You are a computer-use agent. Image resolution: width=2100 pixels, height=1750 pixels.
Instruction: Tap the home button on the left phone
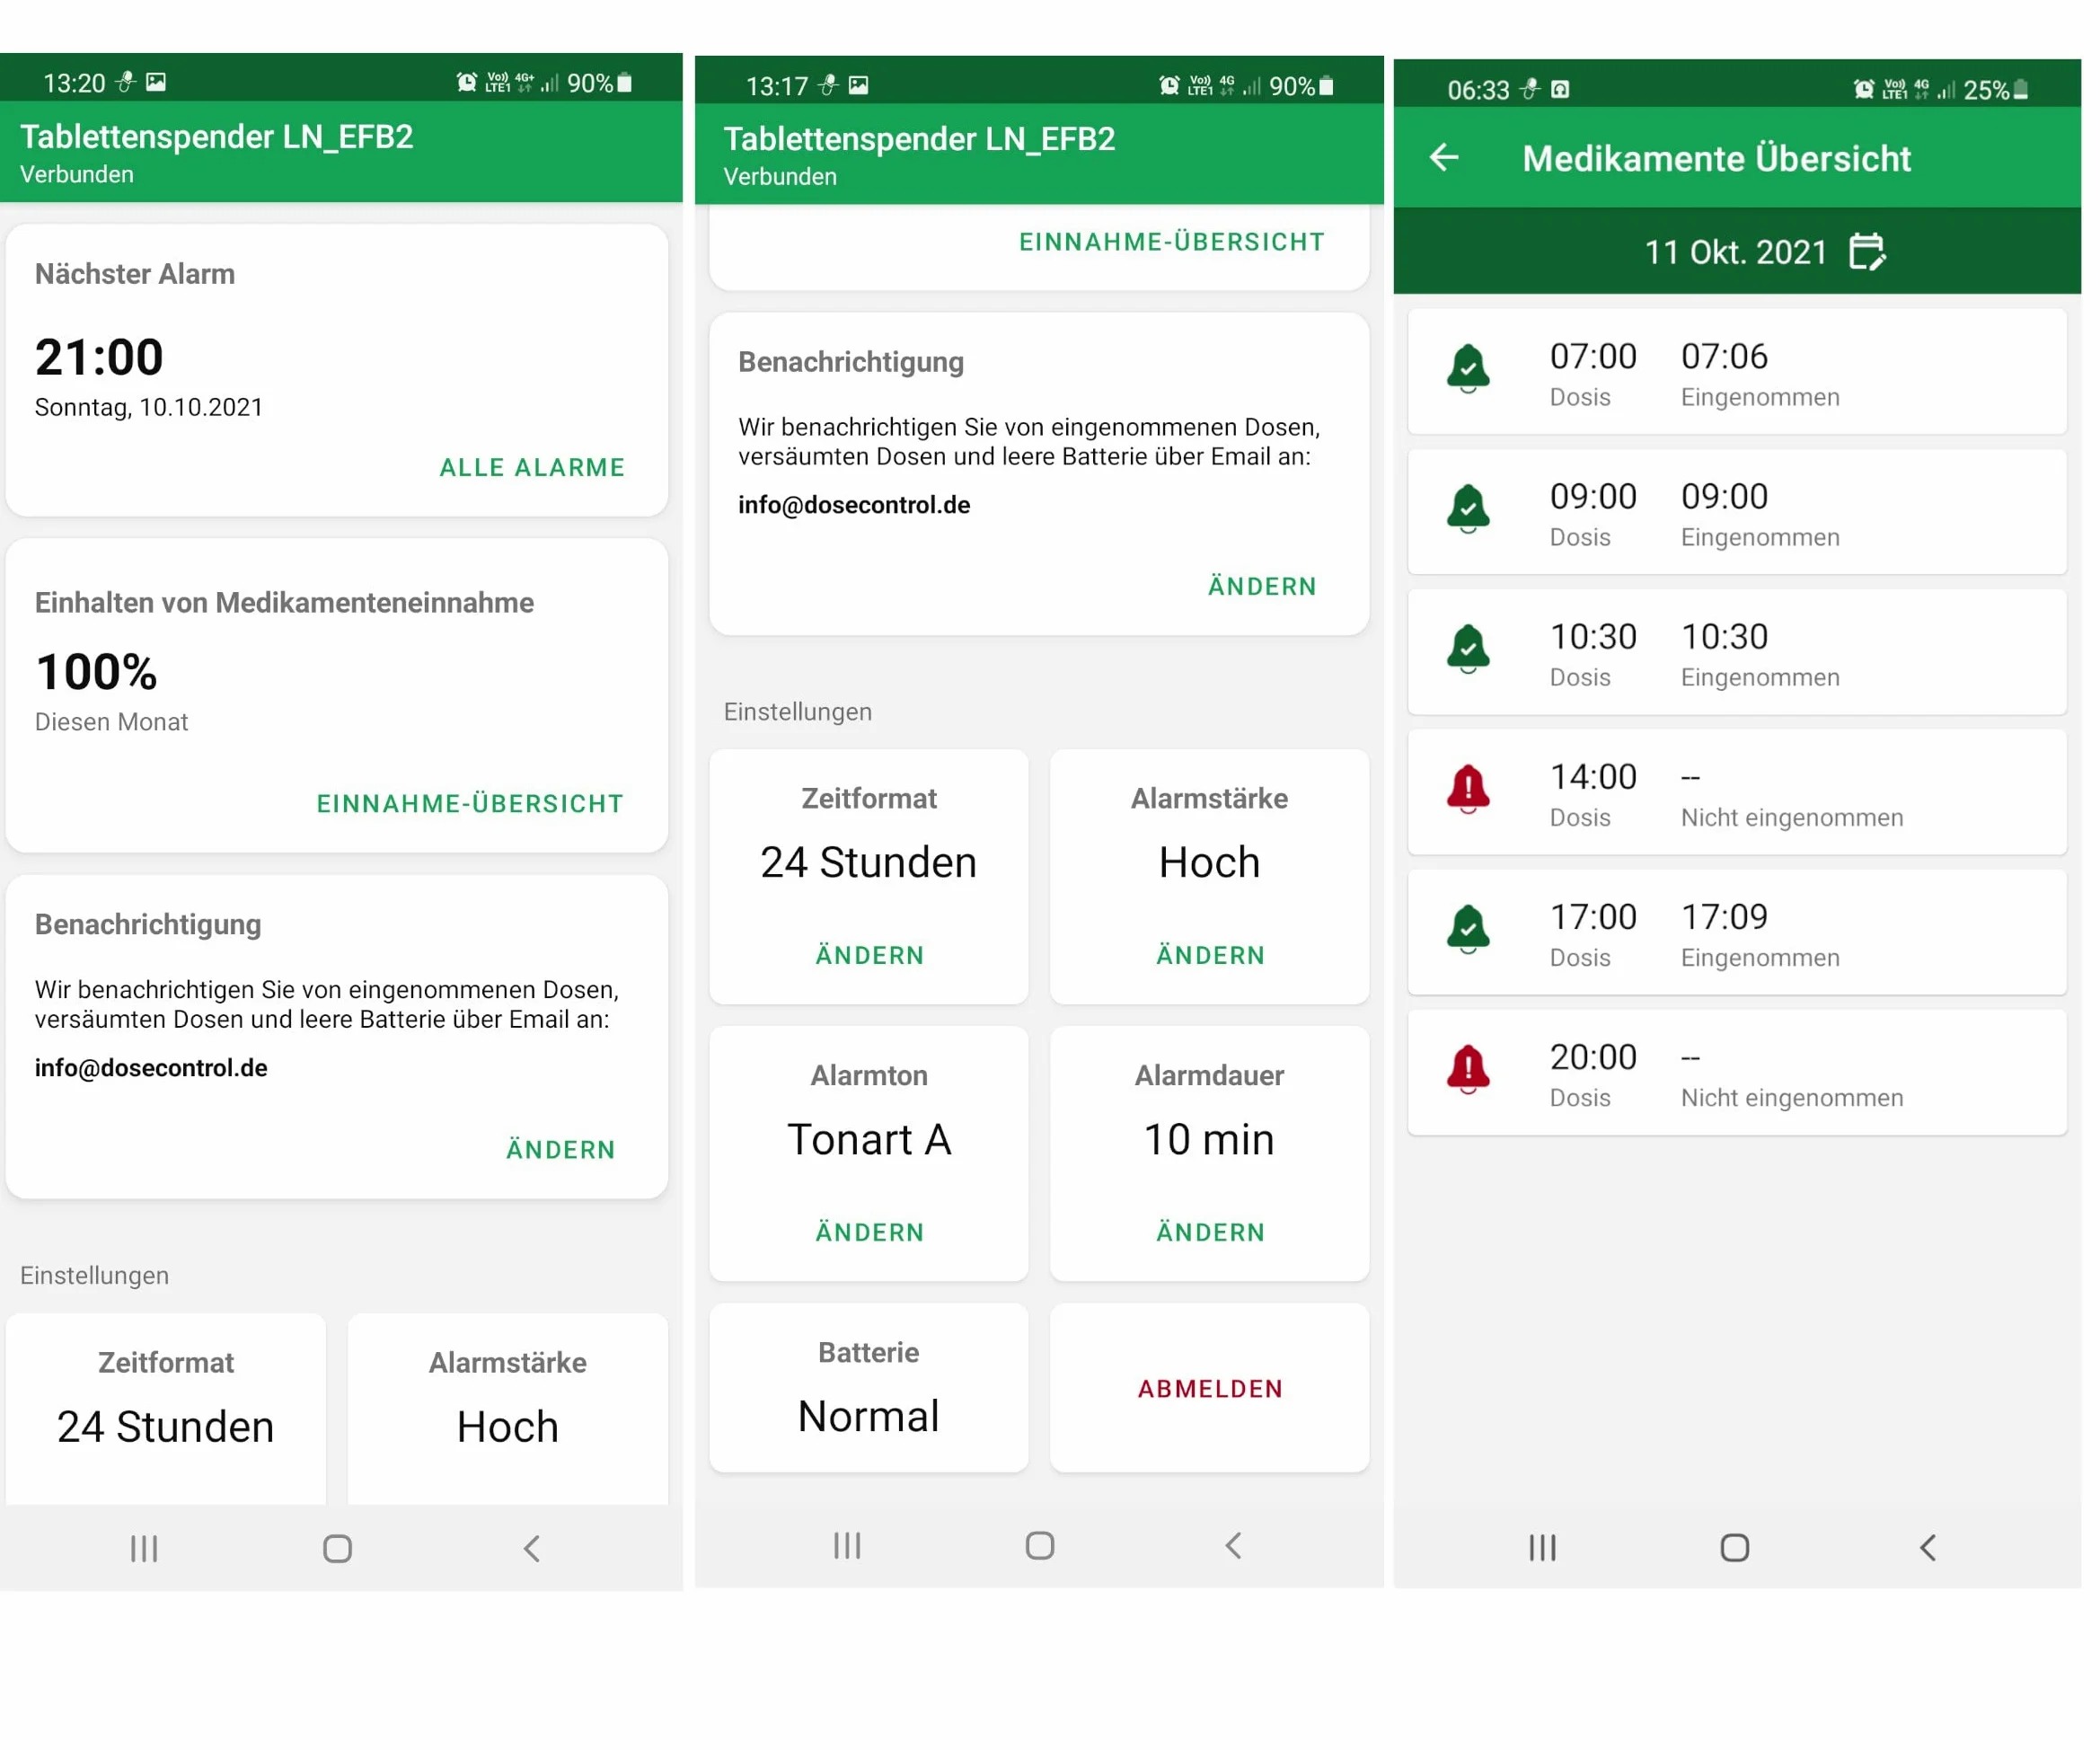[x=338, y=1549]
